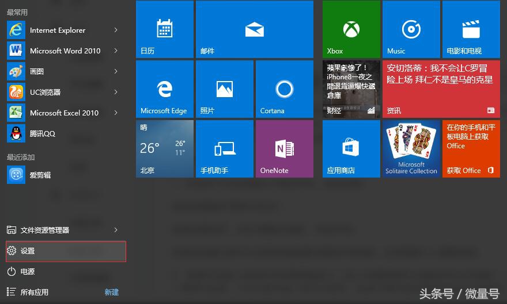Click the 文件资源管理器 folder icon
Image resolution: width=507 pixels, height=304 pixels.
(x=12, y=230)
